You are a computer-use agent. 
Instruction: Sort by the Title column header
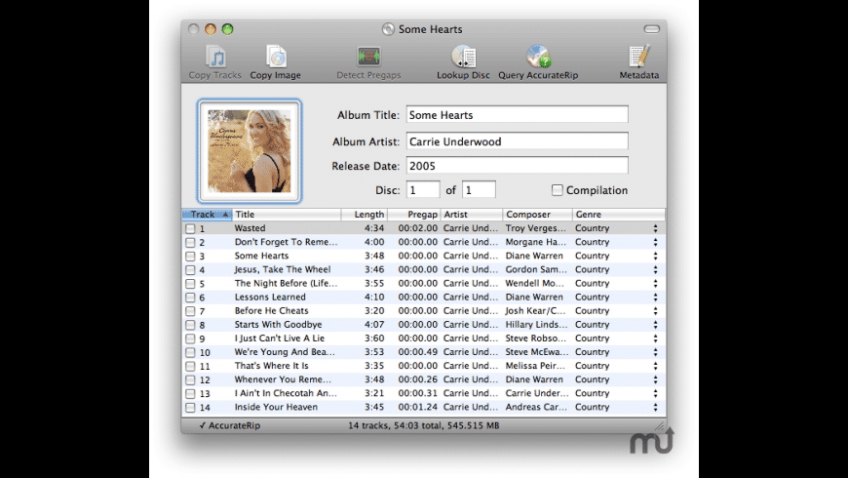(287, 215)
